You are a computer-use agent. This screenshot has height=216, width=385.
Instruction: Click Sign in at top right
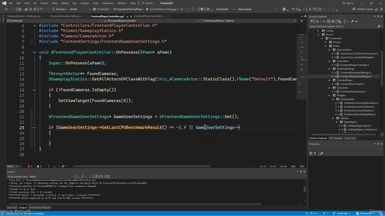(348, 3)
